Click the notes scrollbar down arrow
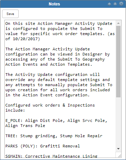The image size is (126, 160). point(118,149)
